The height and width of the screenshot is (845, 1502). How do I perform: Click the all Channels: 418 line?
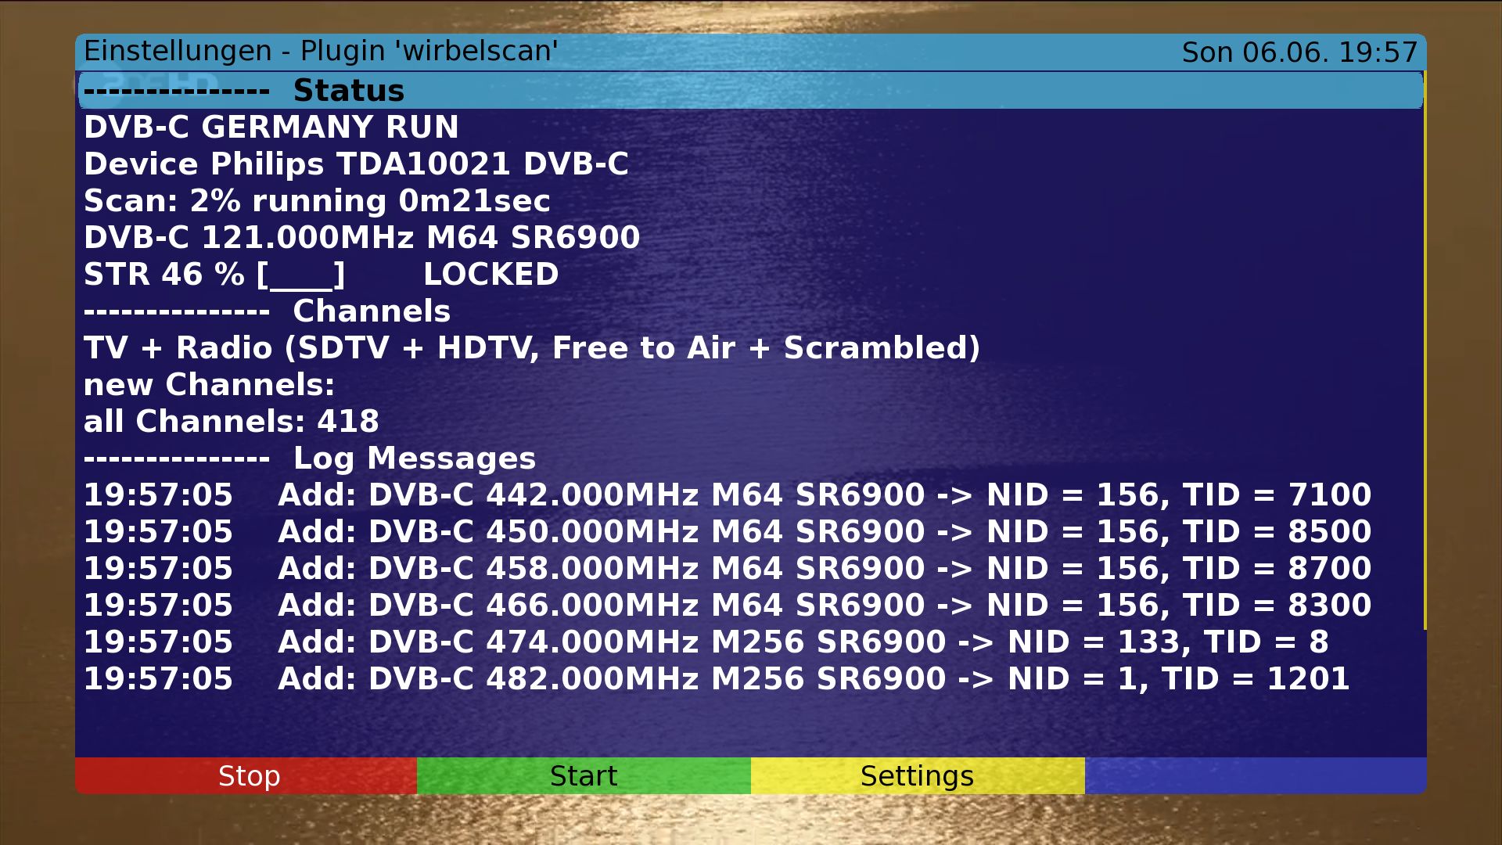pyautogui.click(x=231, y=422)
